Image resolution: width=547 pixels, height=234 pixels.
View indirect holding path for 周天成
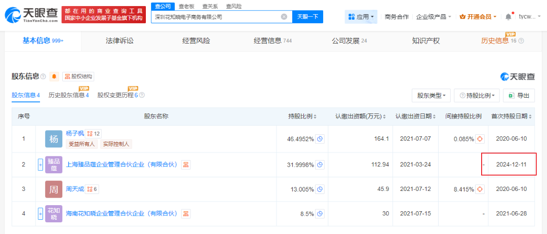click(x=480, y=189)
